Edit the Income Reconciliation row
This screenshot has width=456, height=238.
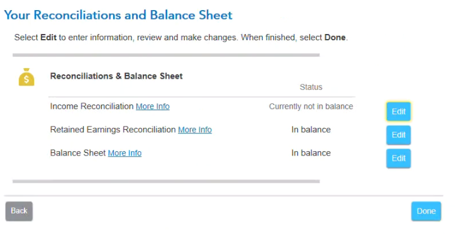tap(398, 111)
